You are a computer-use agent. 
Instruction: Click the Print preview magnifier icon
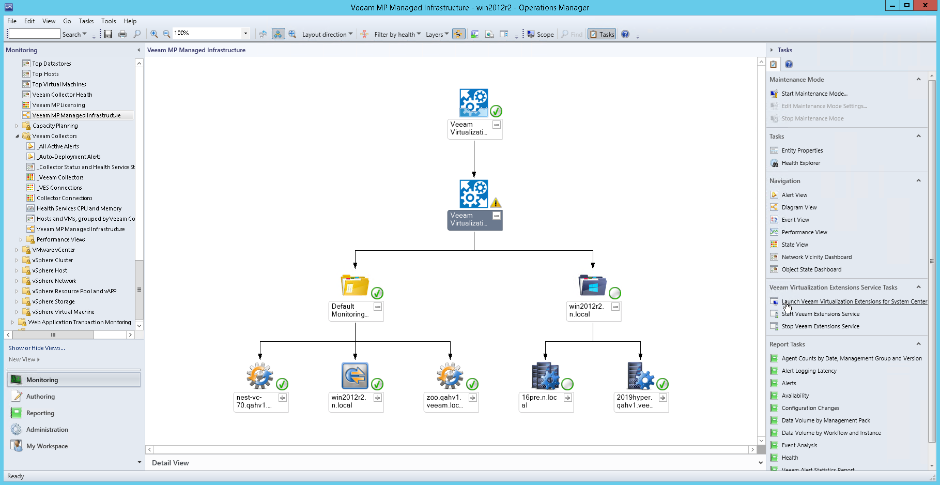tap(137, 34)
